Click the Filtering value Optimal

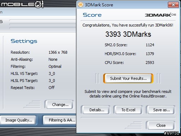(x=55, y=66)
